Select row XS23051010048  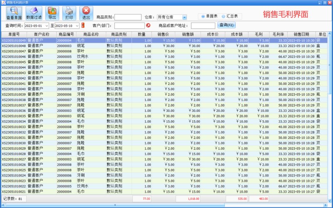pyautogui.click(x=164, y=46)
